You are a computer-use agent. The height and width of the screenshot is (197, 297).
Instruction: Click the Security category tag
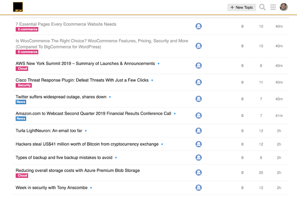(24, 85)
